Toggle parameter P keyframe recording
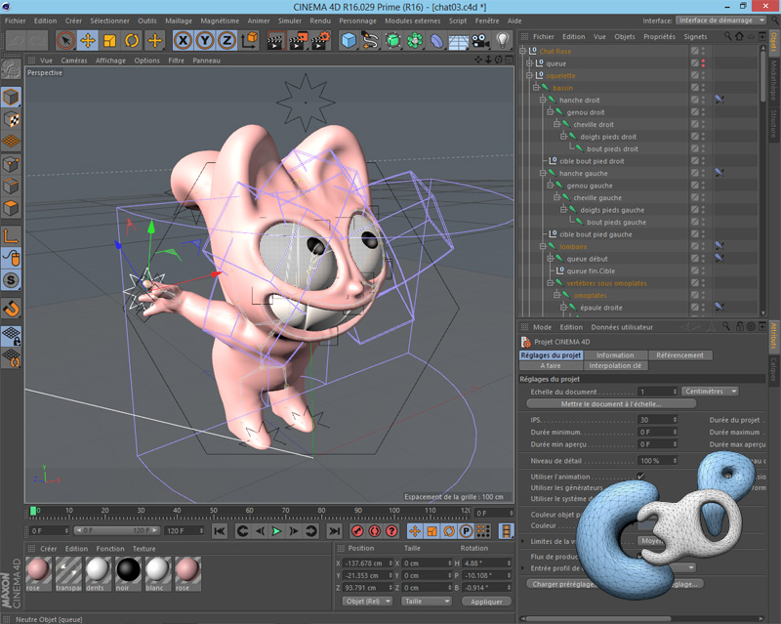Screen dimensions: 781x624 (x=466, y=531)
